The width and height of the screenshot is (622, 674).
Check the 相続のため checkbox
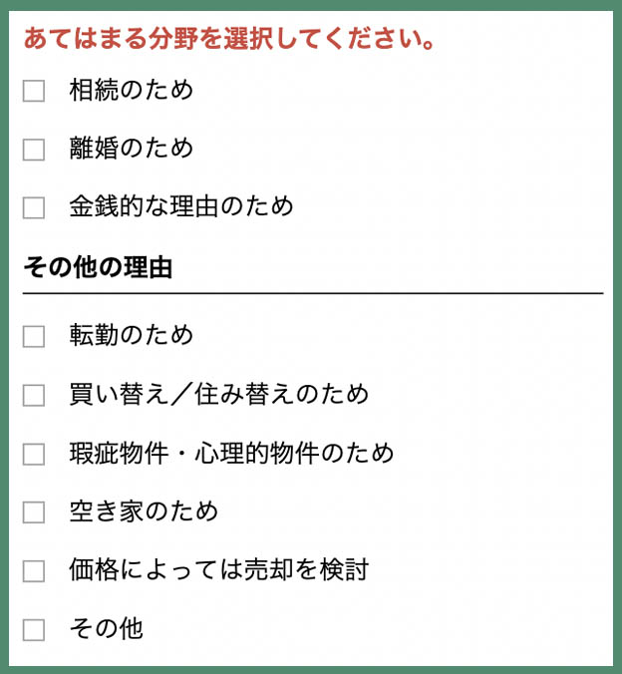pyautogui.click(x=34, y=91)
